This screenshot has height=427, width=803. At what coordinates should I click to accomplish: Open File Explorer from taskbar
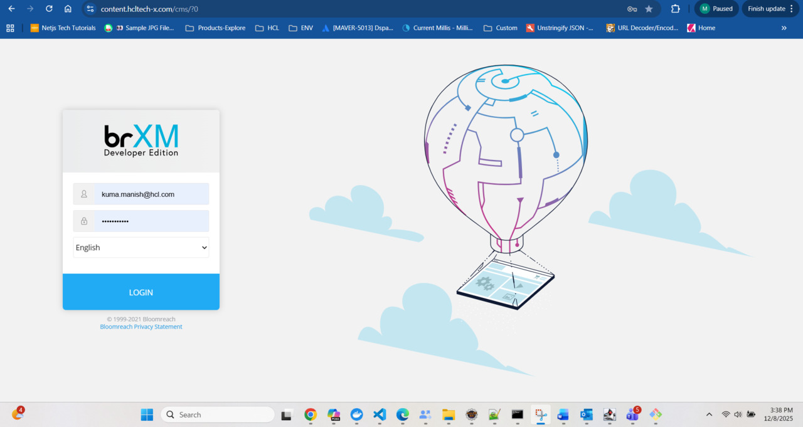[449, 414]
